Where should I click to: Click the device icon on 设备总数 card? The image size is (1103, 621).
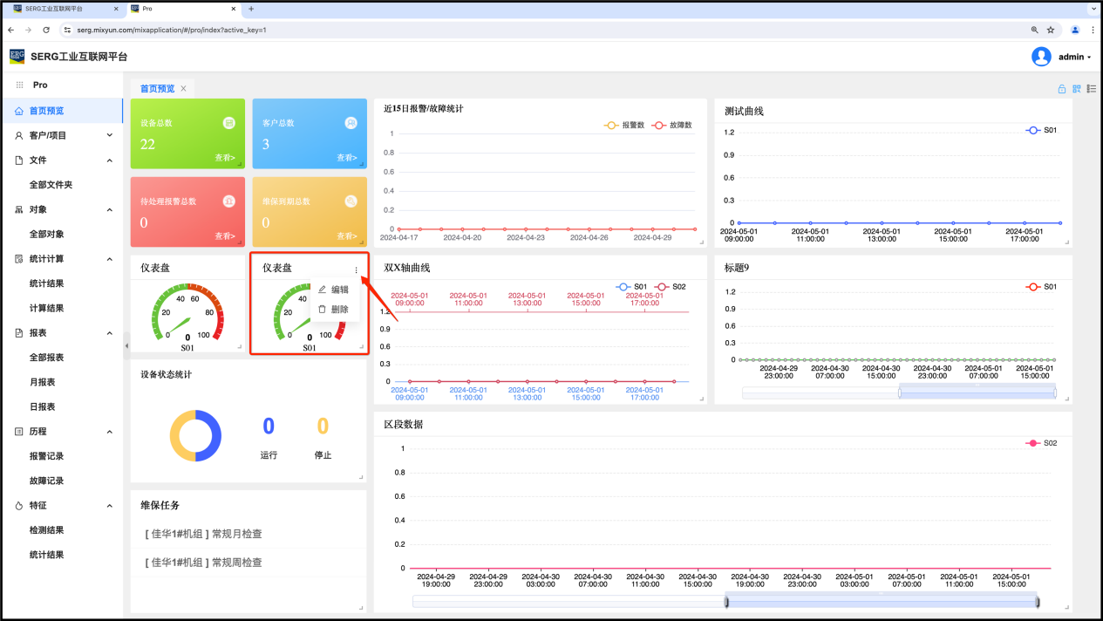(228, 123)
